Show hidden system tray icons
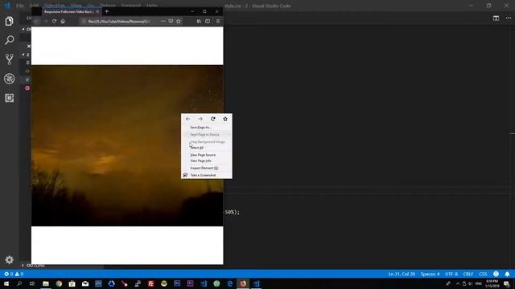Image resolution: width=515 pixels, height=289 pixels. click(x=458, y=283)
